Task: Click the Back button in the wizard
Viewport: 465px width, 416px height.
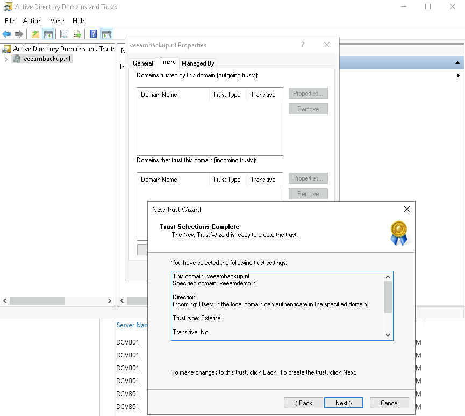Action: 302,403
